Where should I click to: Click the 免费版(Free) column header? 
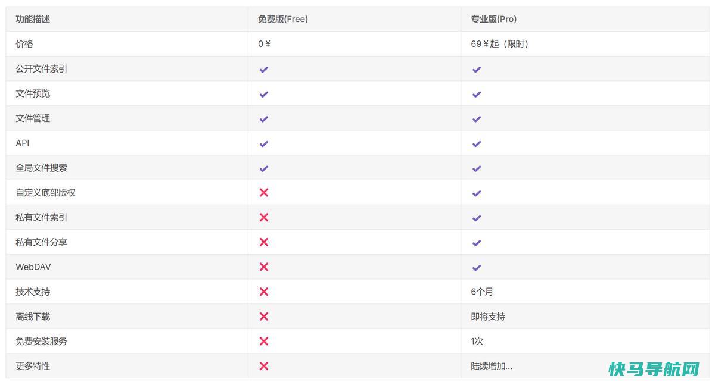pyautogui.click(x=283, y=19)
